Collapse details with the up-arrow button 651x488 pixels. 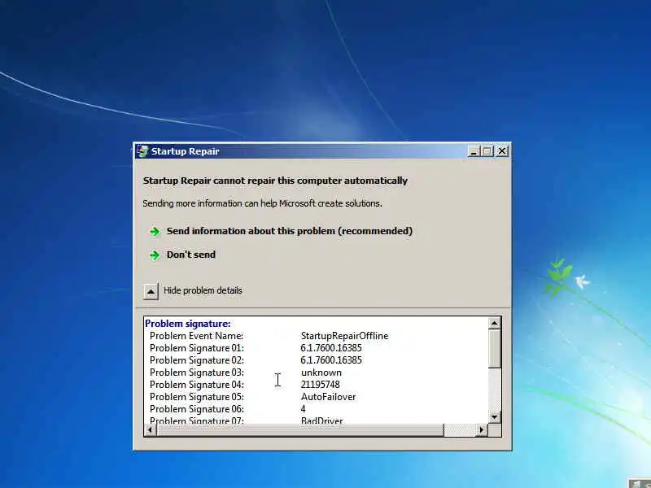[151, 291]
